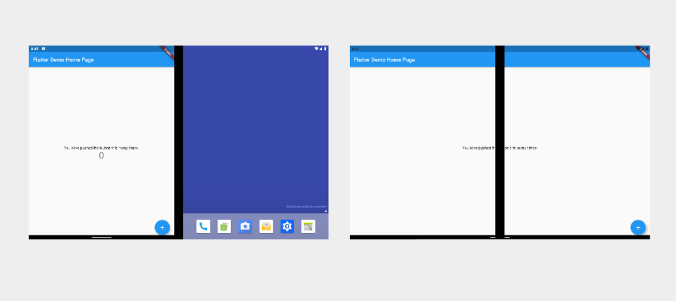Tap the Wi-Fi icon on the home screen
The width and height of the screenshot is (676, 301).
tap(316, 49)
